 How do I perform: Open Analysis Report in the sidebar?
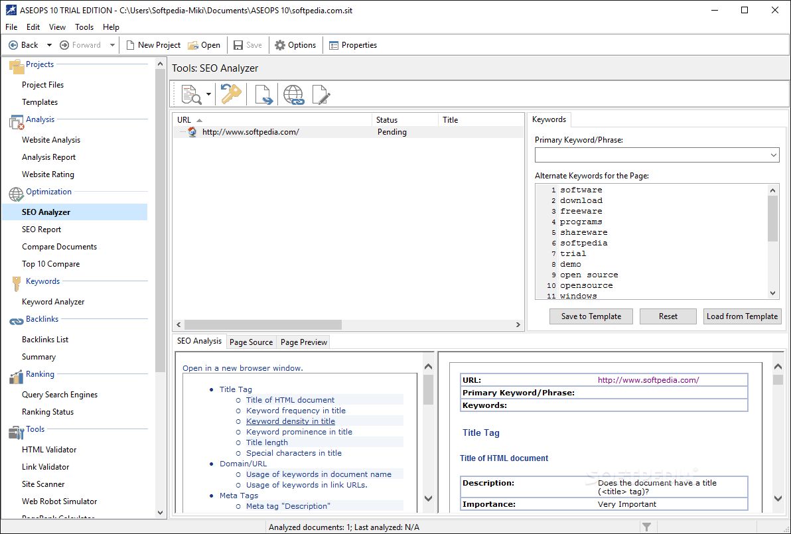pyautogui.click(x=49, y=157)
